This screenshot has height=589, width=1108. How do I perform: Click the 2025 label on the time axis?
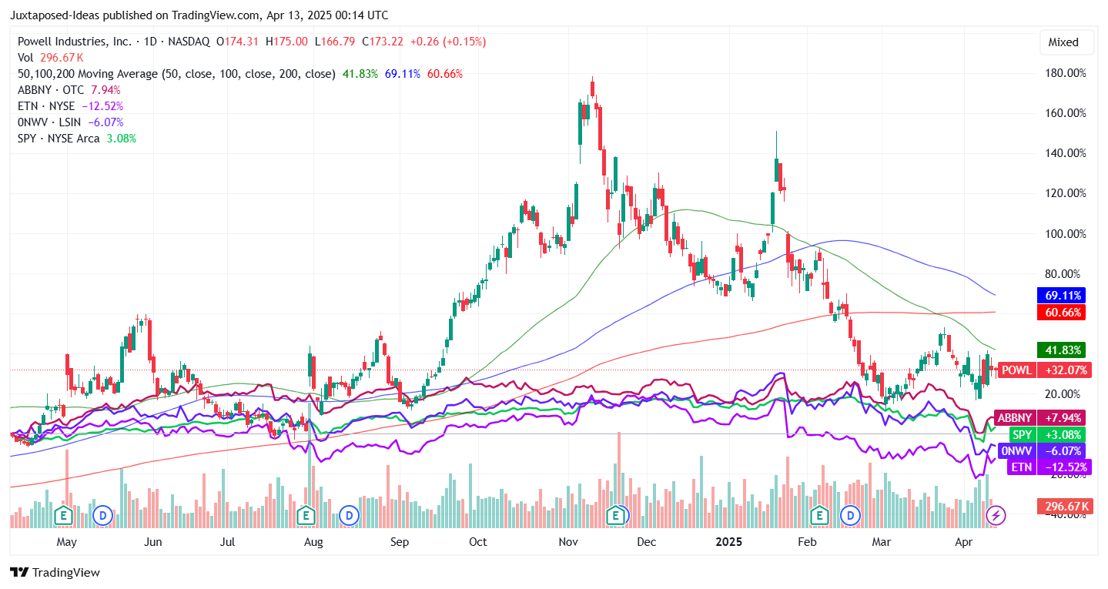coord(728,542)
